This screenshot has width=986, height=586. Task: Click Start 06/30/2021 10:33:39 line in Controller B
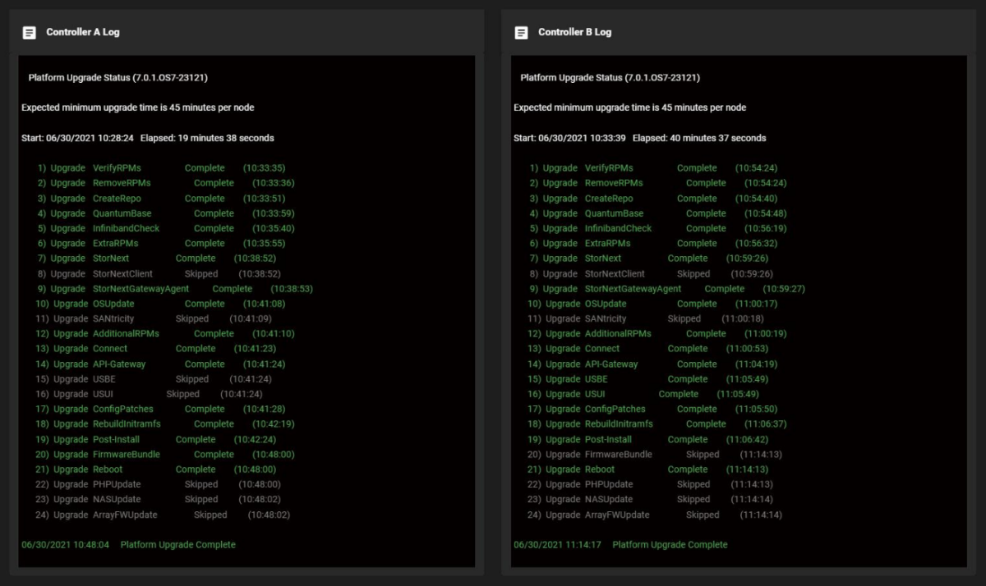pos(640,138)
